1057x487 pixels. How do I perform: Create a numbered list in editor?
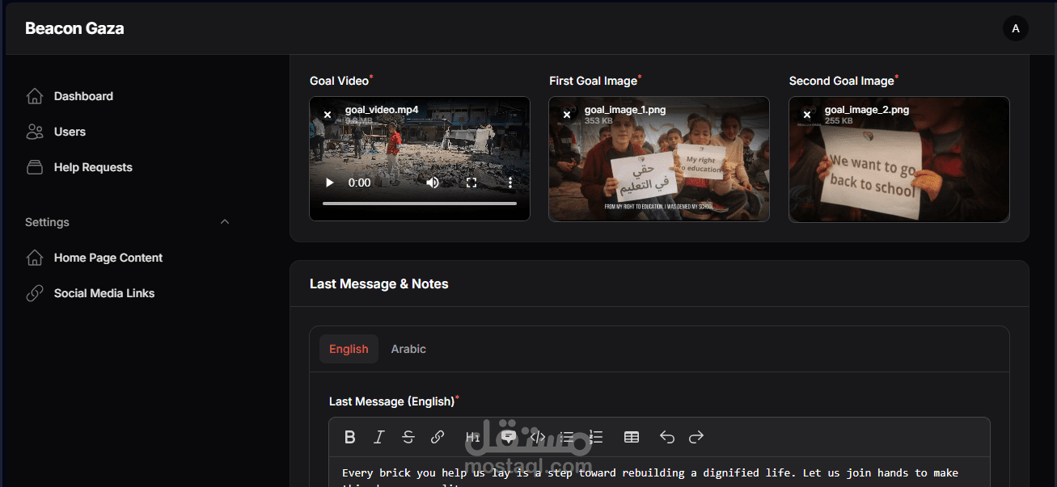[596, 437]
